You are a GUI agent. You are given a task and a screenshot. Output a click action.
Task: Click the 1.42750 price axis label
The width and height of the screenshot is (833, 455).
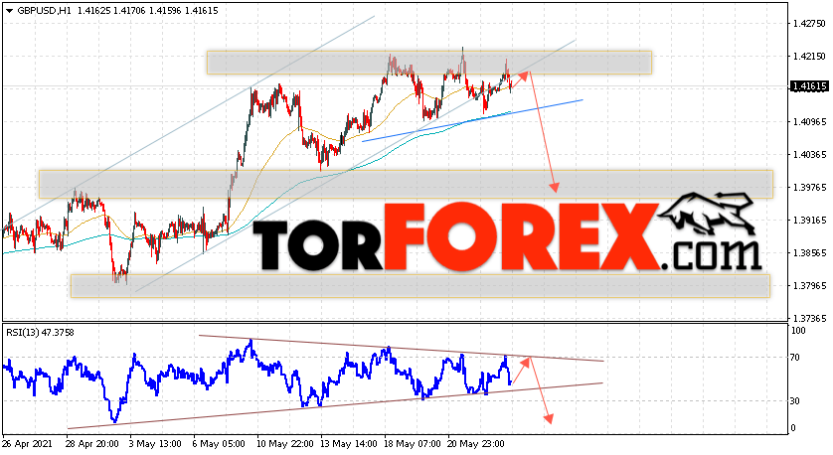[x=809, y=24]
